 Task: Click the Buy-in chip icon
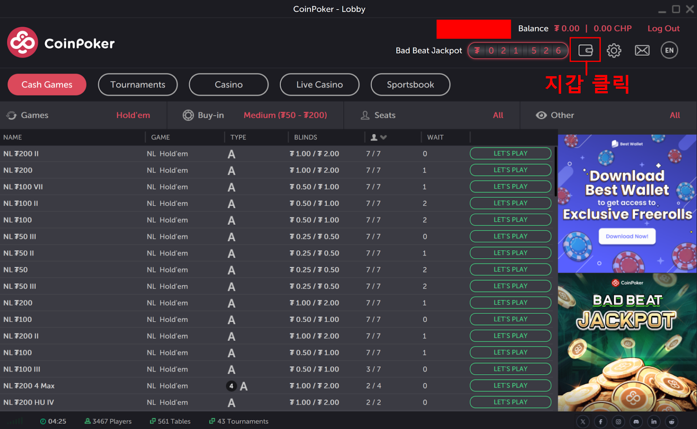pyautogui.click(x=188, y=115)
